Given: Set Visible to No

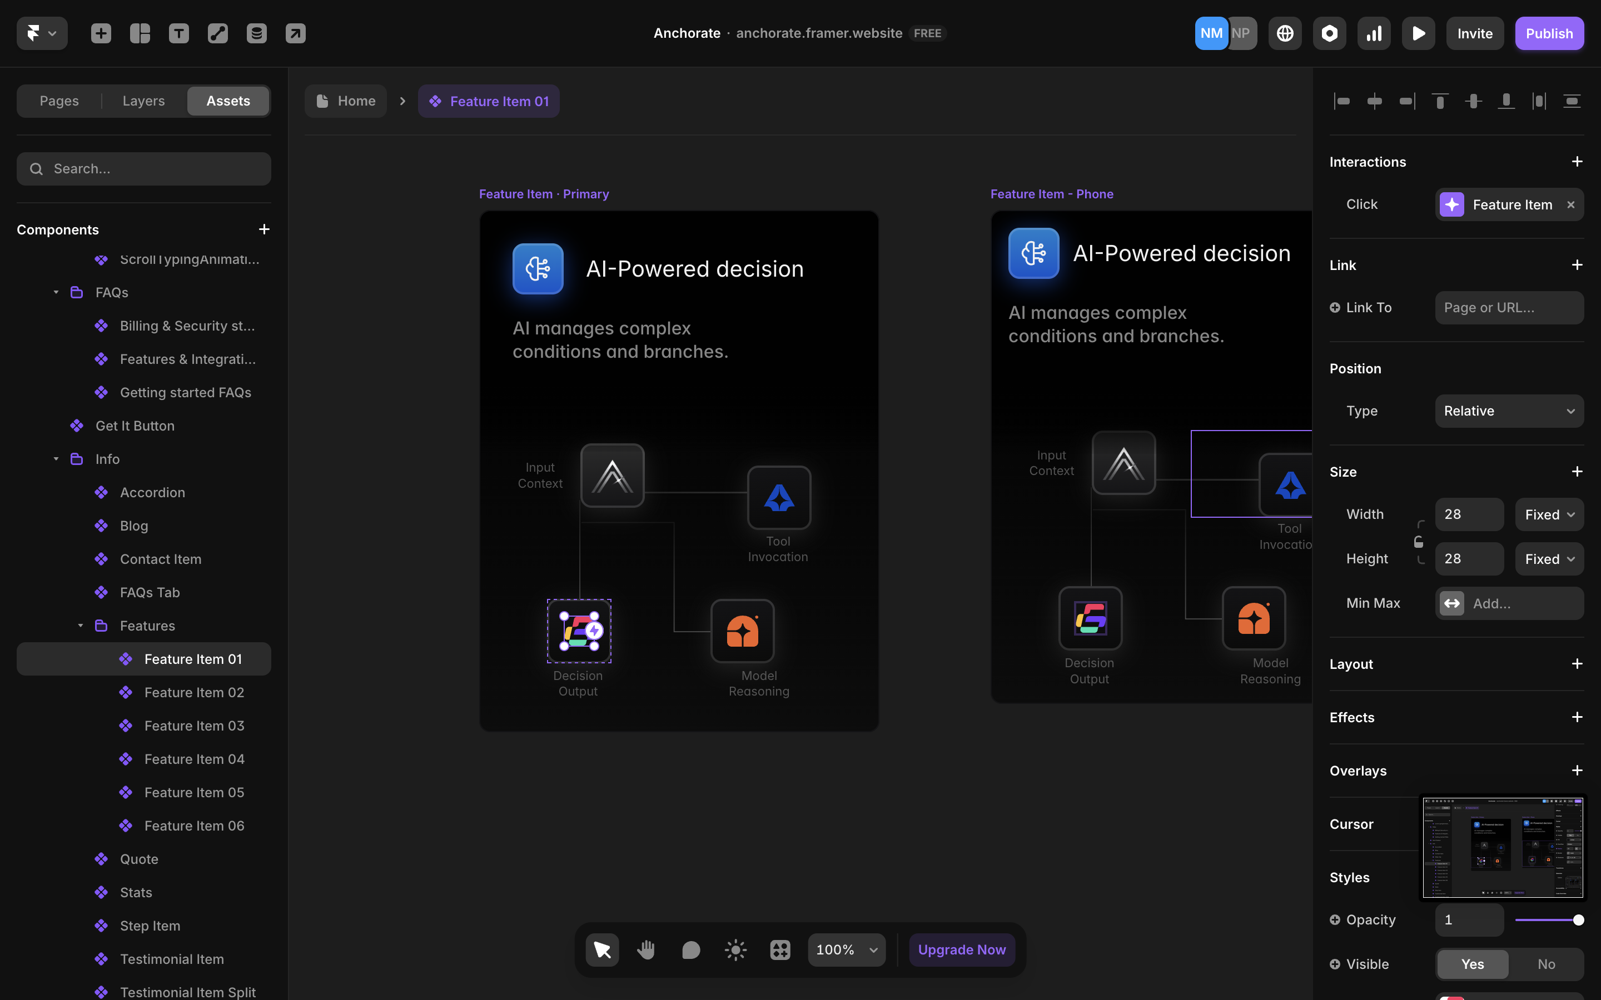Looking at the screenshot, I should coord(1546,964).
